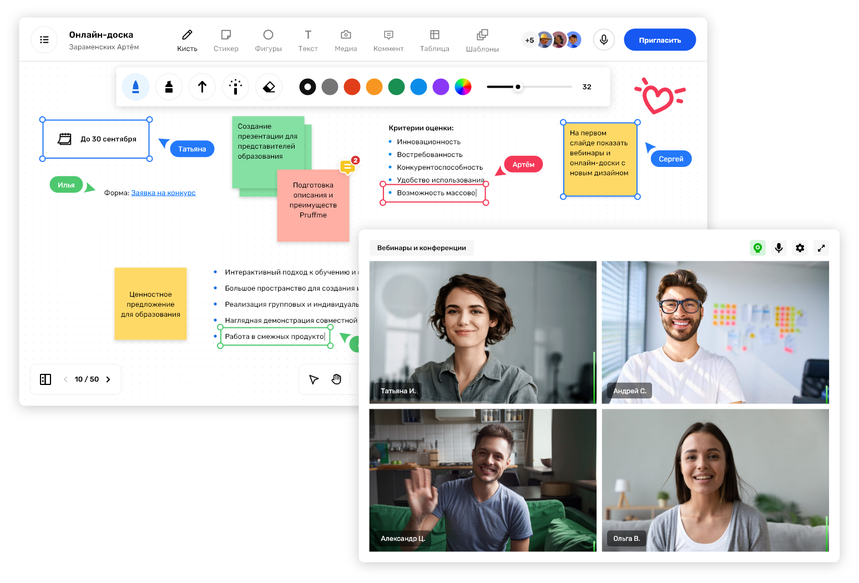The image size is (859, 583).
Task: Open the Заявка на конкурс link
Action: coord(163,193)
